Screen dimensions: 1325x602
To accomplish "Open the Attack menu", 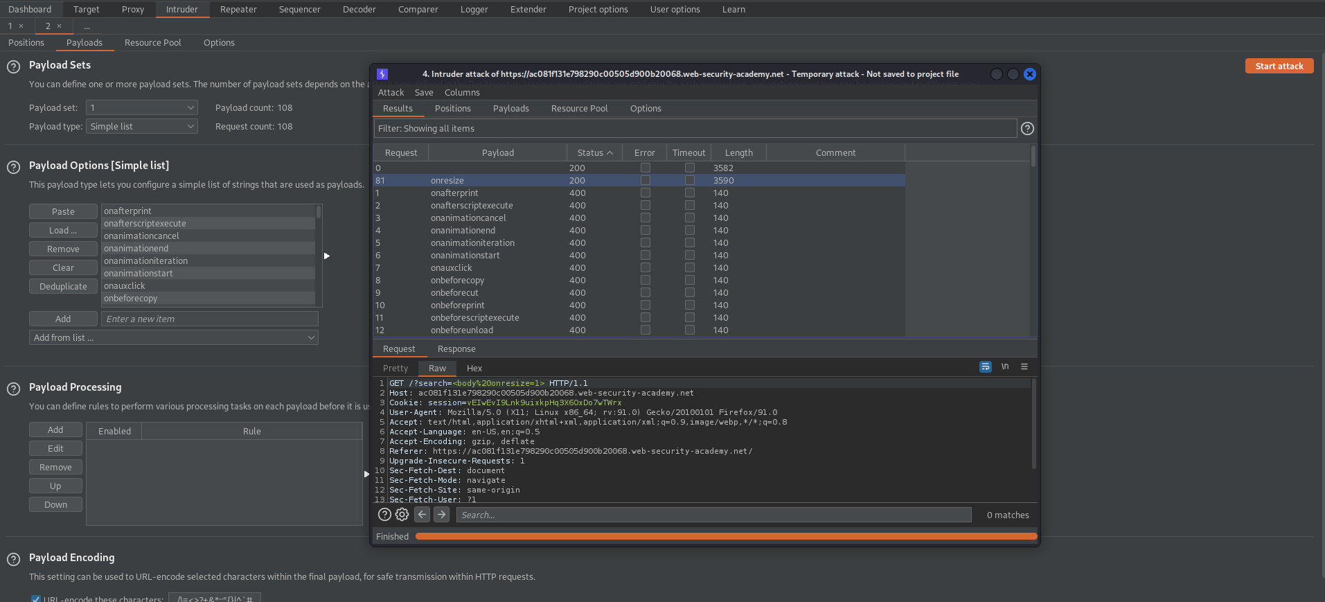I will tap(391, 93).
